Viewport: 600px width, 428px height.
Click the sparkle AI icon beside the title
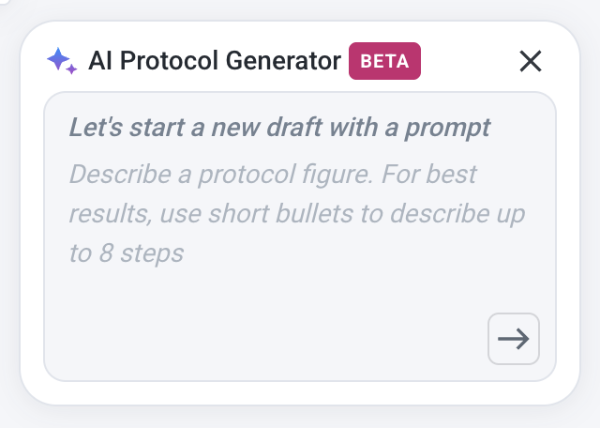(62, 61)
